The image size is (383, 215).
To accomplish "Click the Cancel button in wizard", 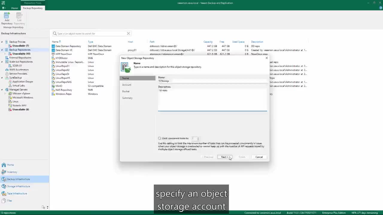I will coord(259,157).
